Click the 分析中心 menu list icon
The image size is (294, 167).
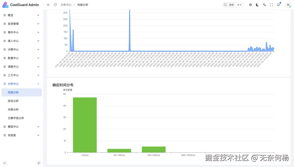5,84
